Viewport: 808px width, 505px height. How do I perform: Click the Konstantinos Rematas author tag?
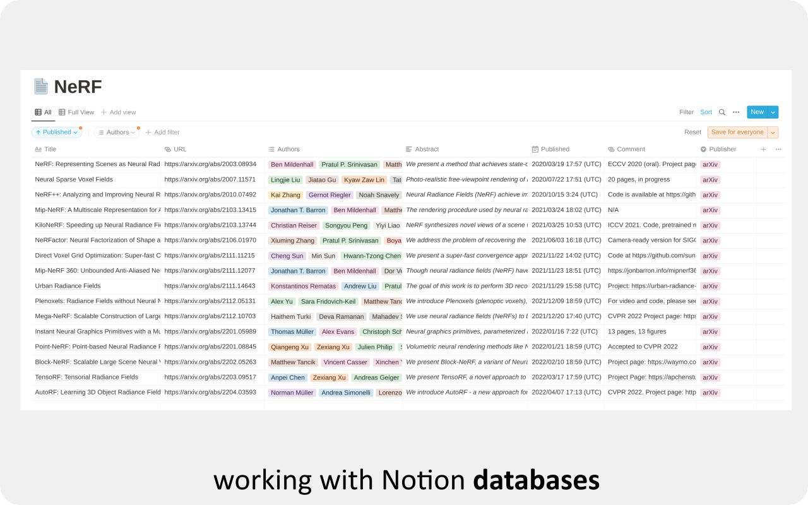[303, 286]
